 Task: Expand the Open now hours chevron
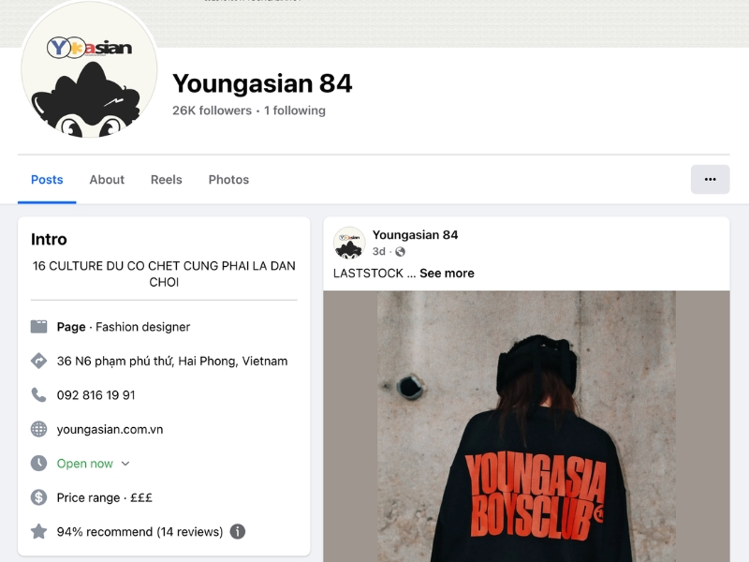click(x=125, y=464)
